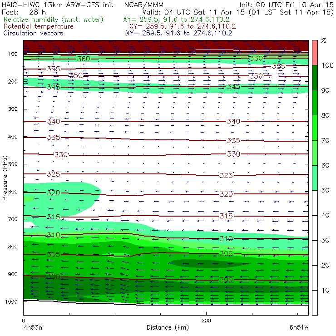
Task: Click the colorbar '30' value label
Action: pos(326,241)
